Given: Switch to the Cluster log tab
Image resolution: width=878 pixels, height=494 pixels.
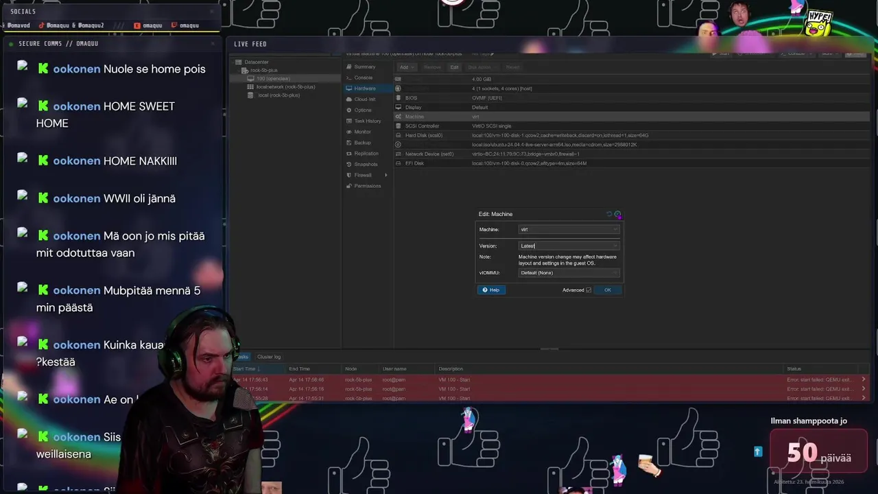Looking at the screenshot, I should tap(269, 357).
